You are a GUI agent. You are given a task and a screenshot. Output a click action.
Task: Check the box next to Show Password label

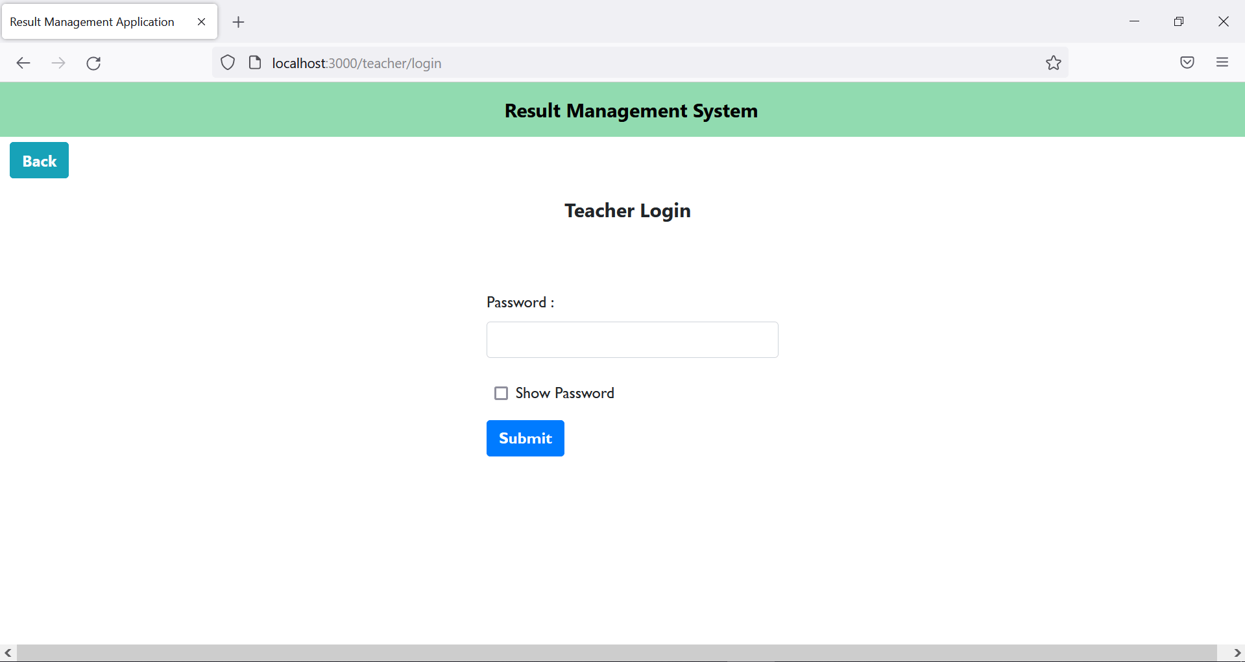pyautogui.click(x=501, y=393)
